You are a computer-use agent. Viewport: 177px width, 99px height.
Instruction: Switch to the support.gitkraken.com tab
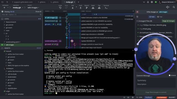point(22,2)
